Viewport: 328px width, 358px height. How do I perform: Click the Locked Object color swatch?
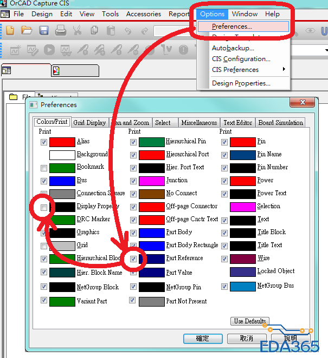pos(243,272)
